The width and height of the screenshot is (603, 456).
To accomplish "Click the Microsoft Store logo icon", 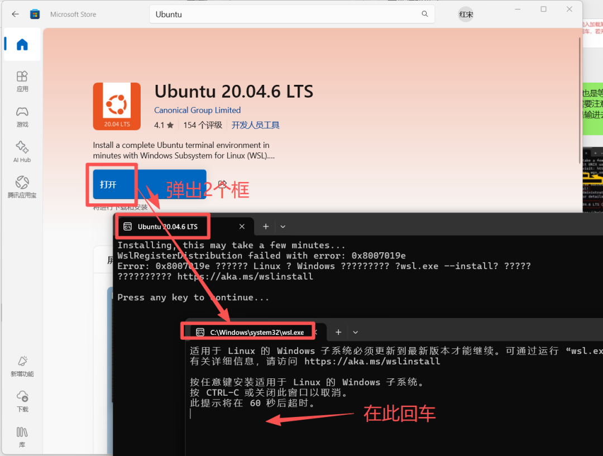I will tap(35, 14).
